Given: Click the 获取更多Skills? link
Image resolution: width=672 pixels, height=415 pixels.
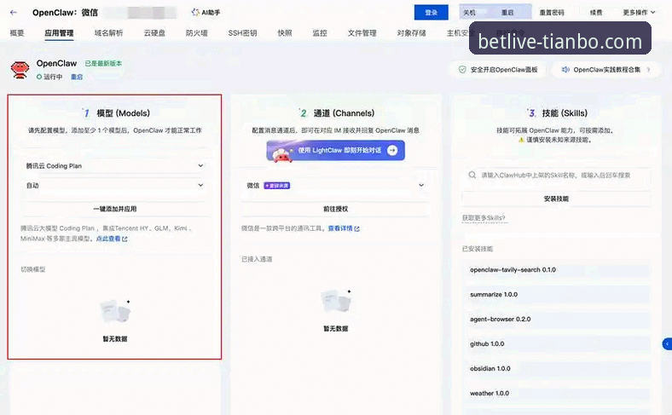Looking at the screenshot, I should (x=484, y=218).
